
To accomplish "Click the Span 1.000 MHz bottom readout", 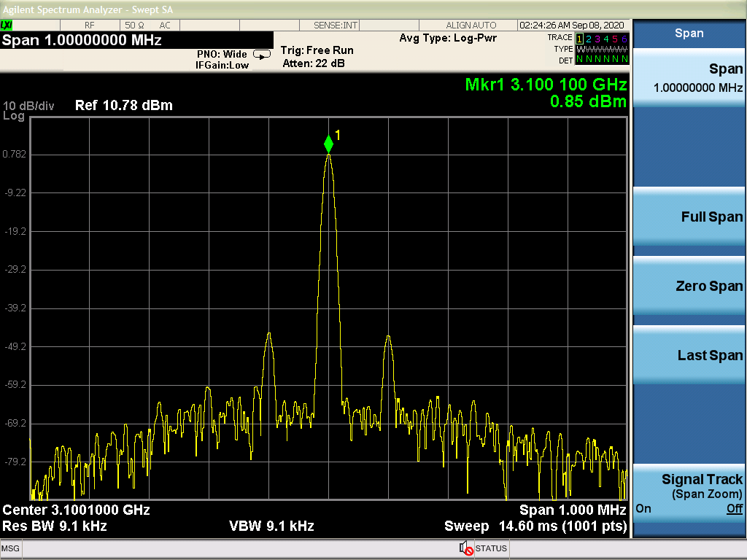I will coord(573,510).
